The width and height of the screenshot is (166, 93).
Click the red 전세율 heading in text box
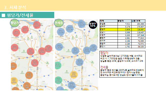tap(104, 67)
